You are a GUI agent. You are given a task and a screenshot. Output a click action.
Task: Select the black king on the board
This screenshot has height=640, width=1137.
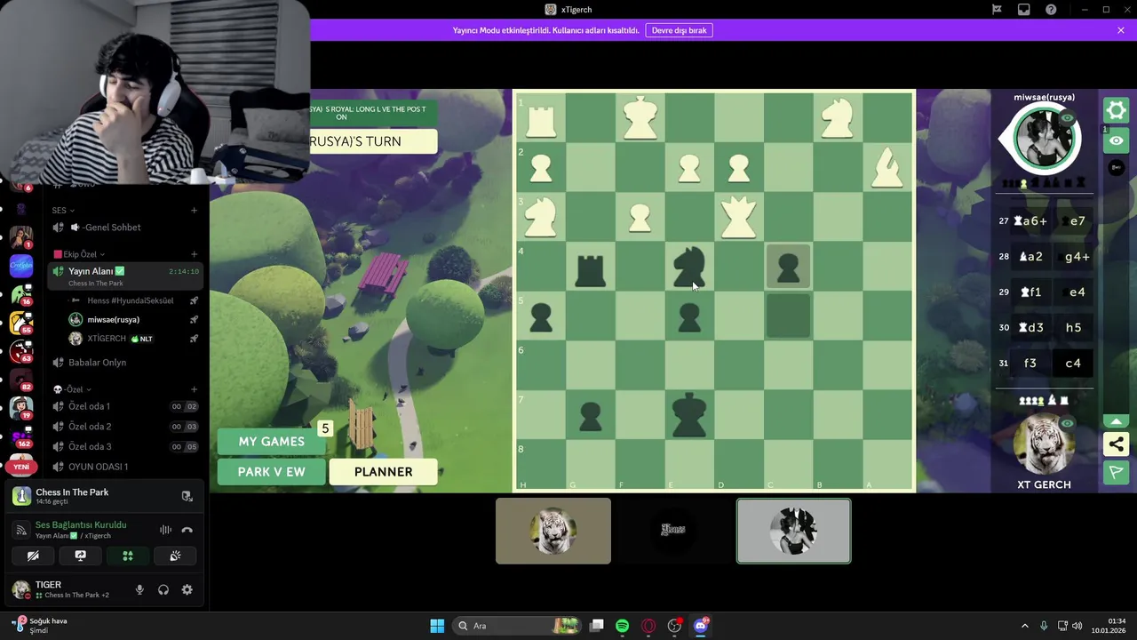click(x=688, y=414)
